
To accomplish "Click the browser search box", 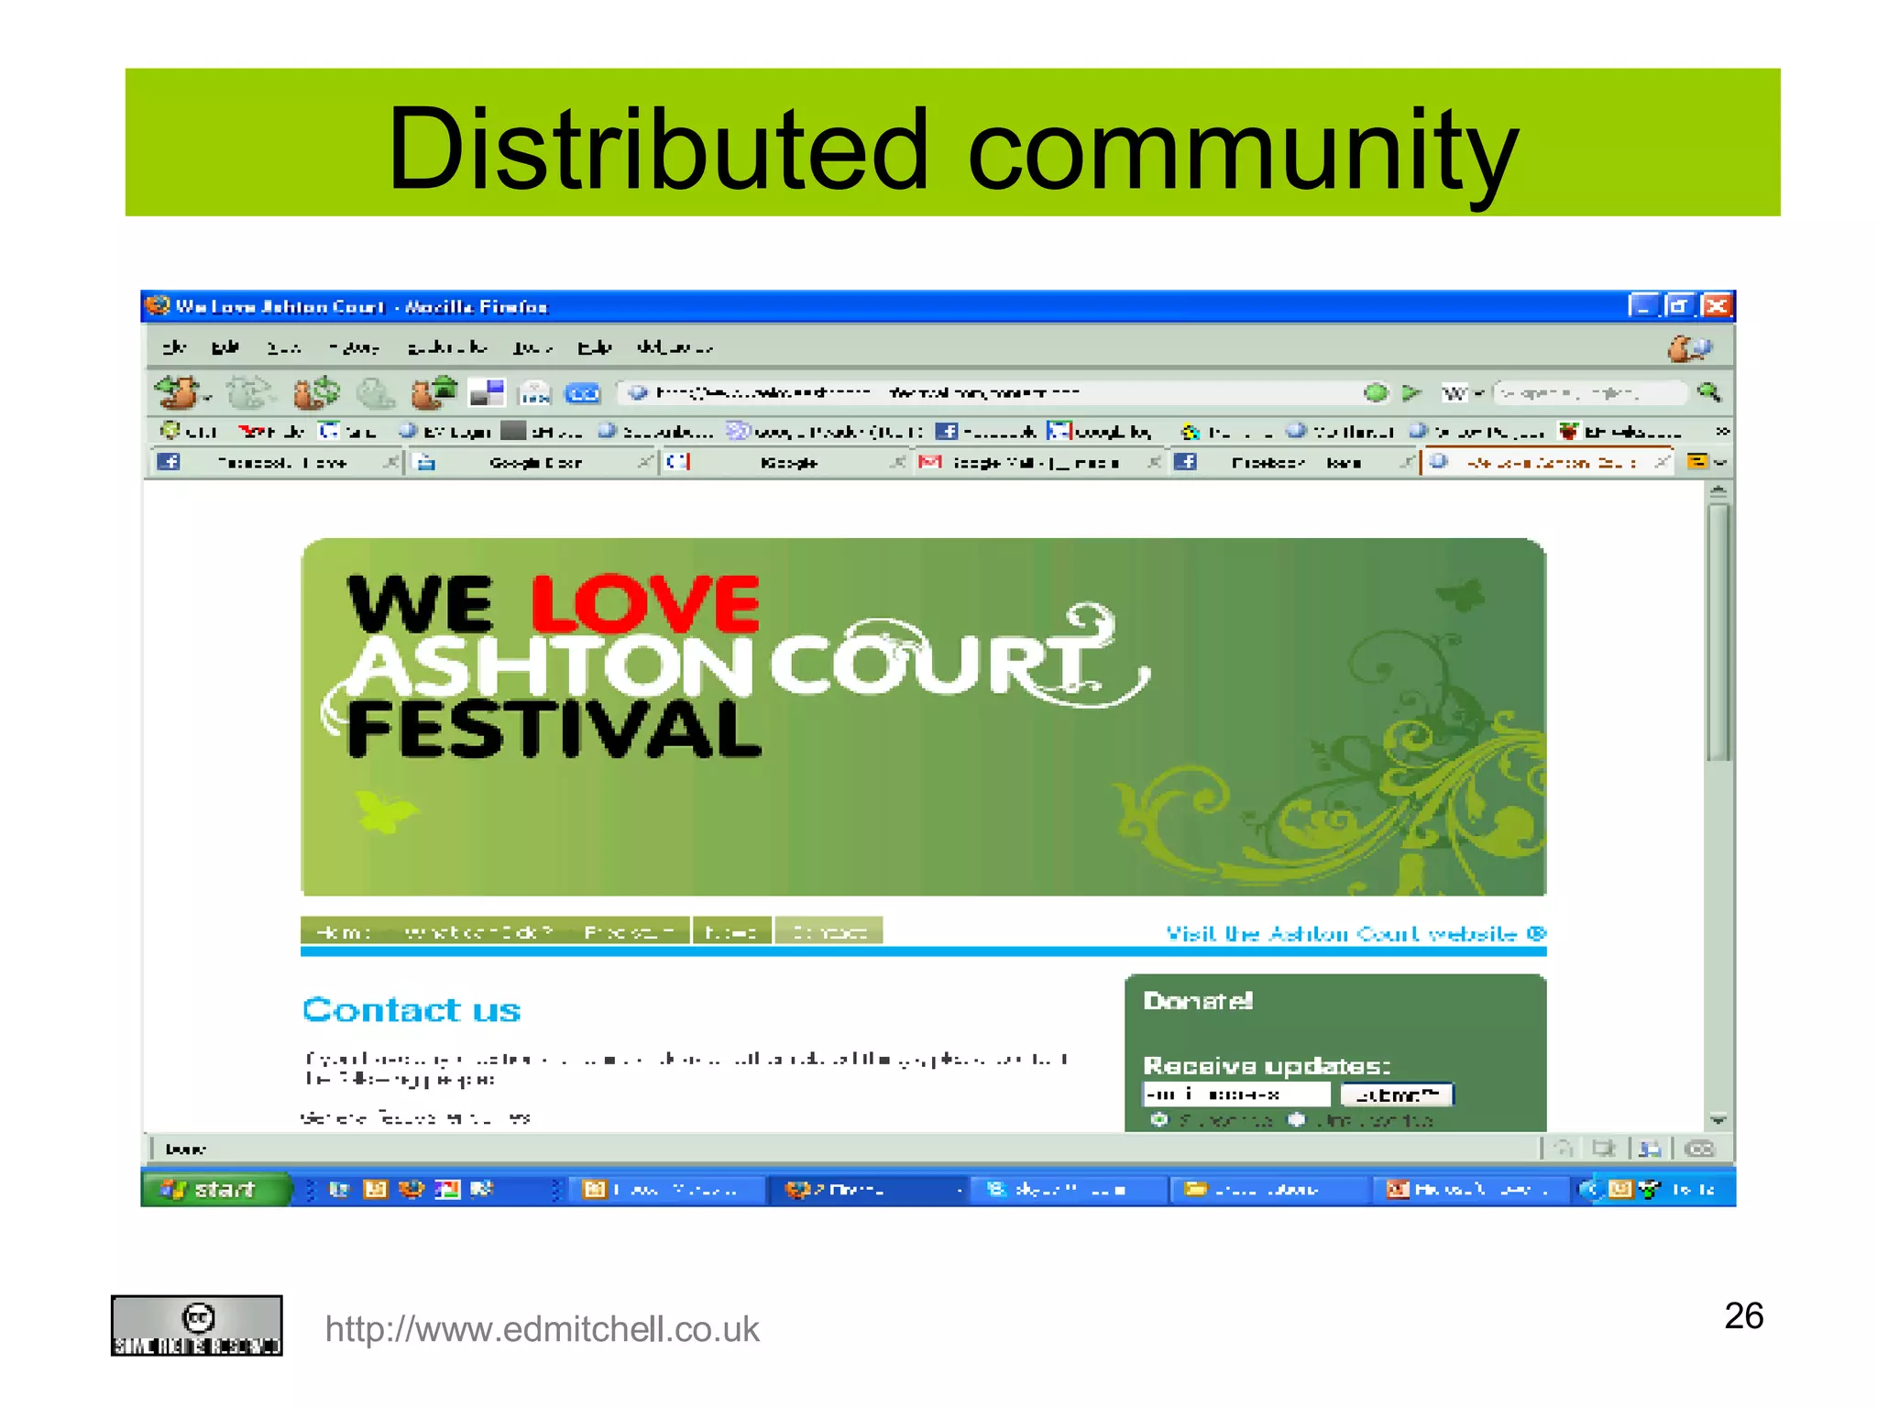I will 1589,393.
